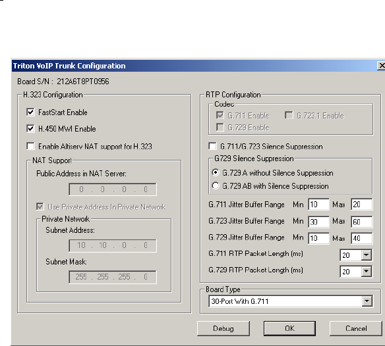Click the G.711 Enable codec checkbox
This screenshot has width=385, height=346.
(220, 115)
